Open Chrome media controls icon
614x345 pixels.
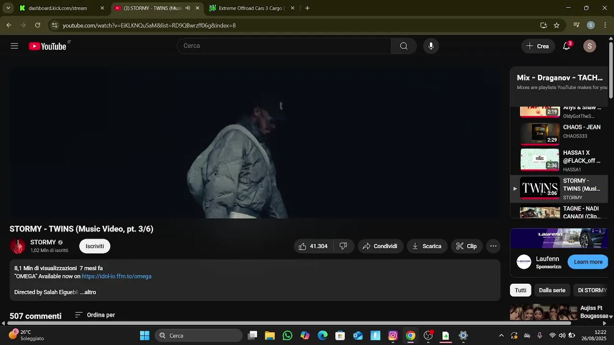click(577, 25)
